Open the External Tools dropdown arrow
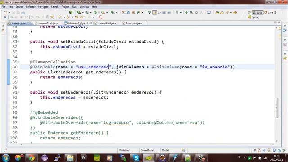288x162 pixels. [x=107, y=13]
